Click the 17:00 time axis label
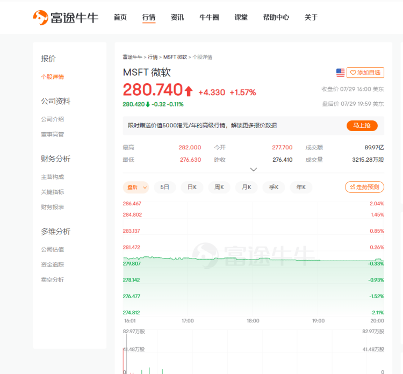Viewport: 403px width, 374px height. click(188, 321)
